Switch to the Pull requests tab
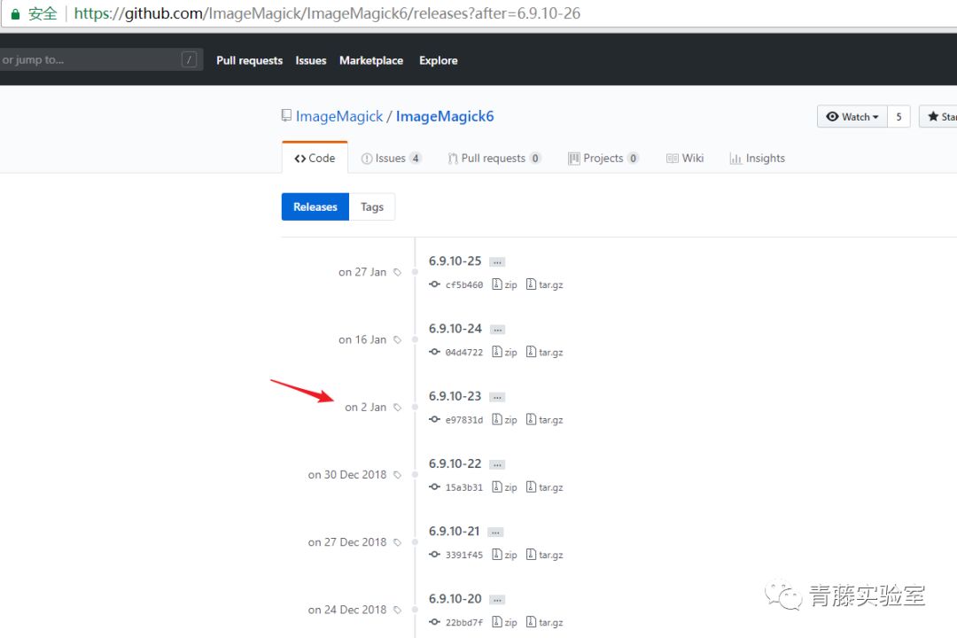957x638 pixels. pyautogui.click(x=494, y=158)
